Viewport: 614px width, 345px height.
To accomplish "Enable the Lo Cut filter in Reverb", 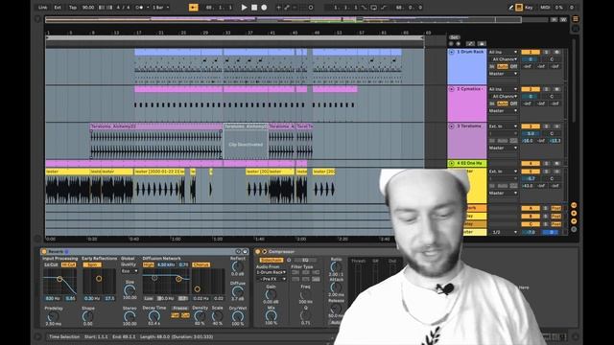I will click(51, 264).
